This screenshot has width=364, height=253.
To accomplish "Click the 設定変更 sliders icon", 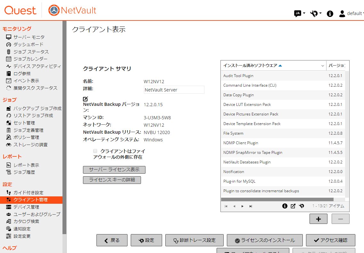I will 9,236.
